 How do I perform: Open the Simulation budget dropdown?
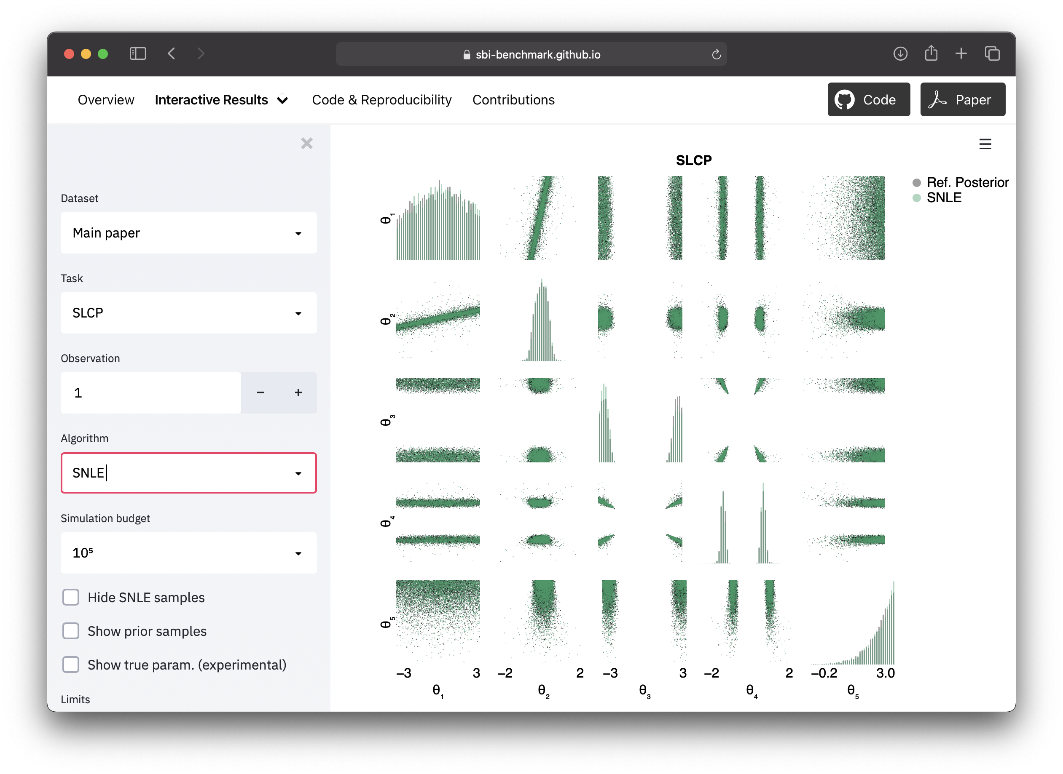point(188,553)
